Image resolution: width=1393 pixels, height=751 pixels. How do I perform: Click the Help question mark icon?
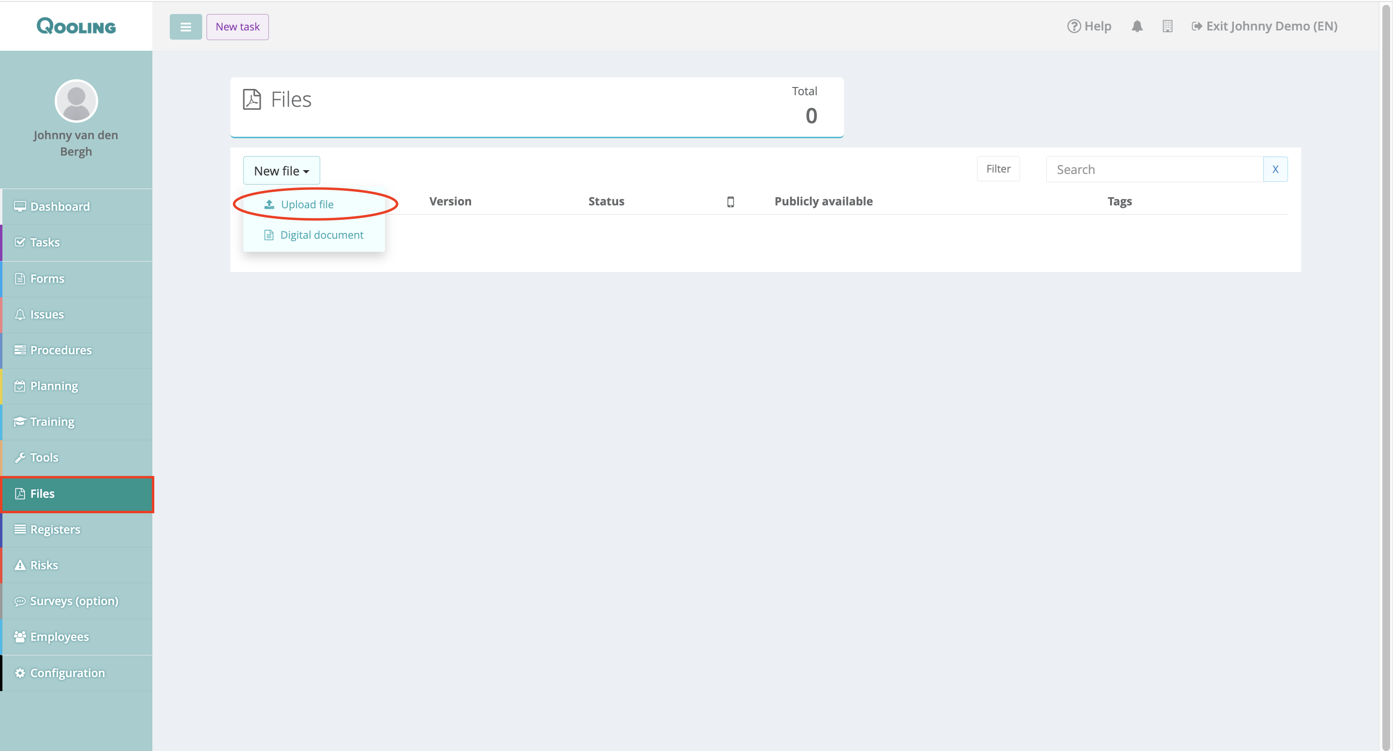[x=1073, y=26]
